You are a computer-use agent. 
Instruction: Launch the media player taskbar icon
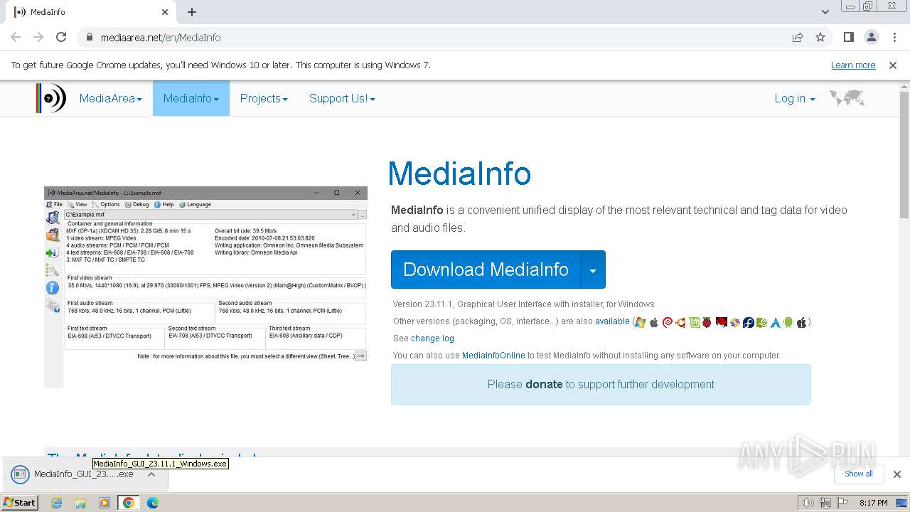(x=105, y=503)
